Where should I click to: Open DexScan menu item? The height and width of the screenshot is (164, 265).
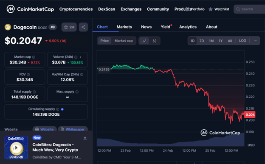pyautogui.click(x=107, y=9)
